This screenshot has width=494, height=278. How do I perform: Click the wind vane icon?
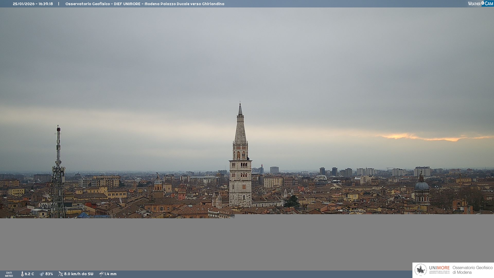pos(60,274)
